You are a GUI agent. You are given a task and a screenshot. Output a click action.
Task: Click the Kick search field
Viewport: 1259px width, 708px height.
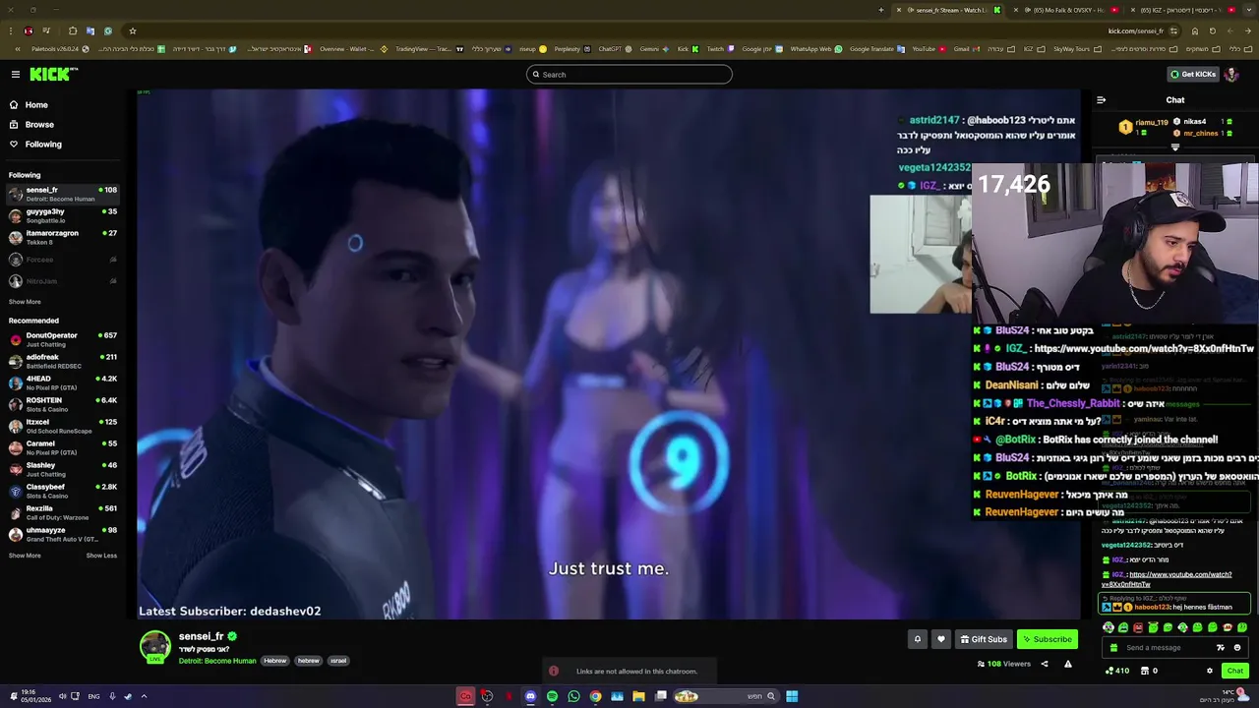point(629,74)
